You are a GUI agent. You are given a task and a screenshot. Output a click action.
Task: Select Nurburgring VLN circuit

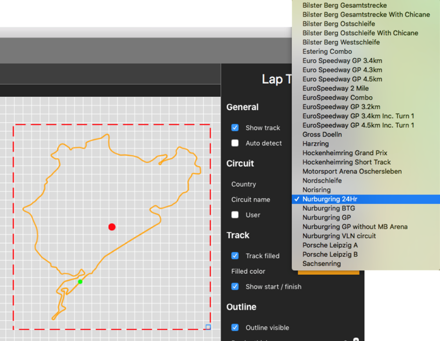click(366, 236)
